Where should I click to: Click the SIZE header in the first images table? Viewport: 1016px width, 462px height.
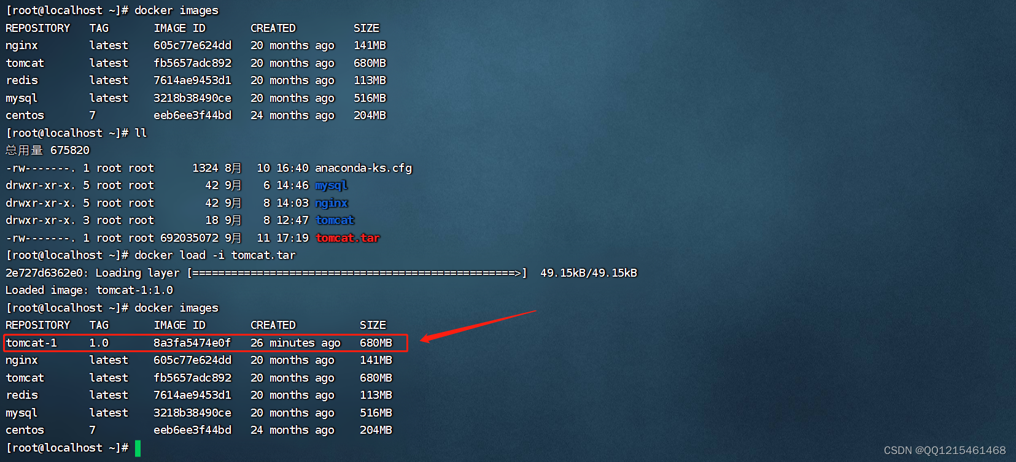[366, 28]
